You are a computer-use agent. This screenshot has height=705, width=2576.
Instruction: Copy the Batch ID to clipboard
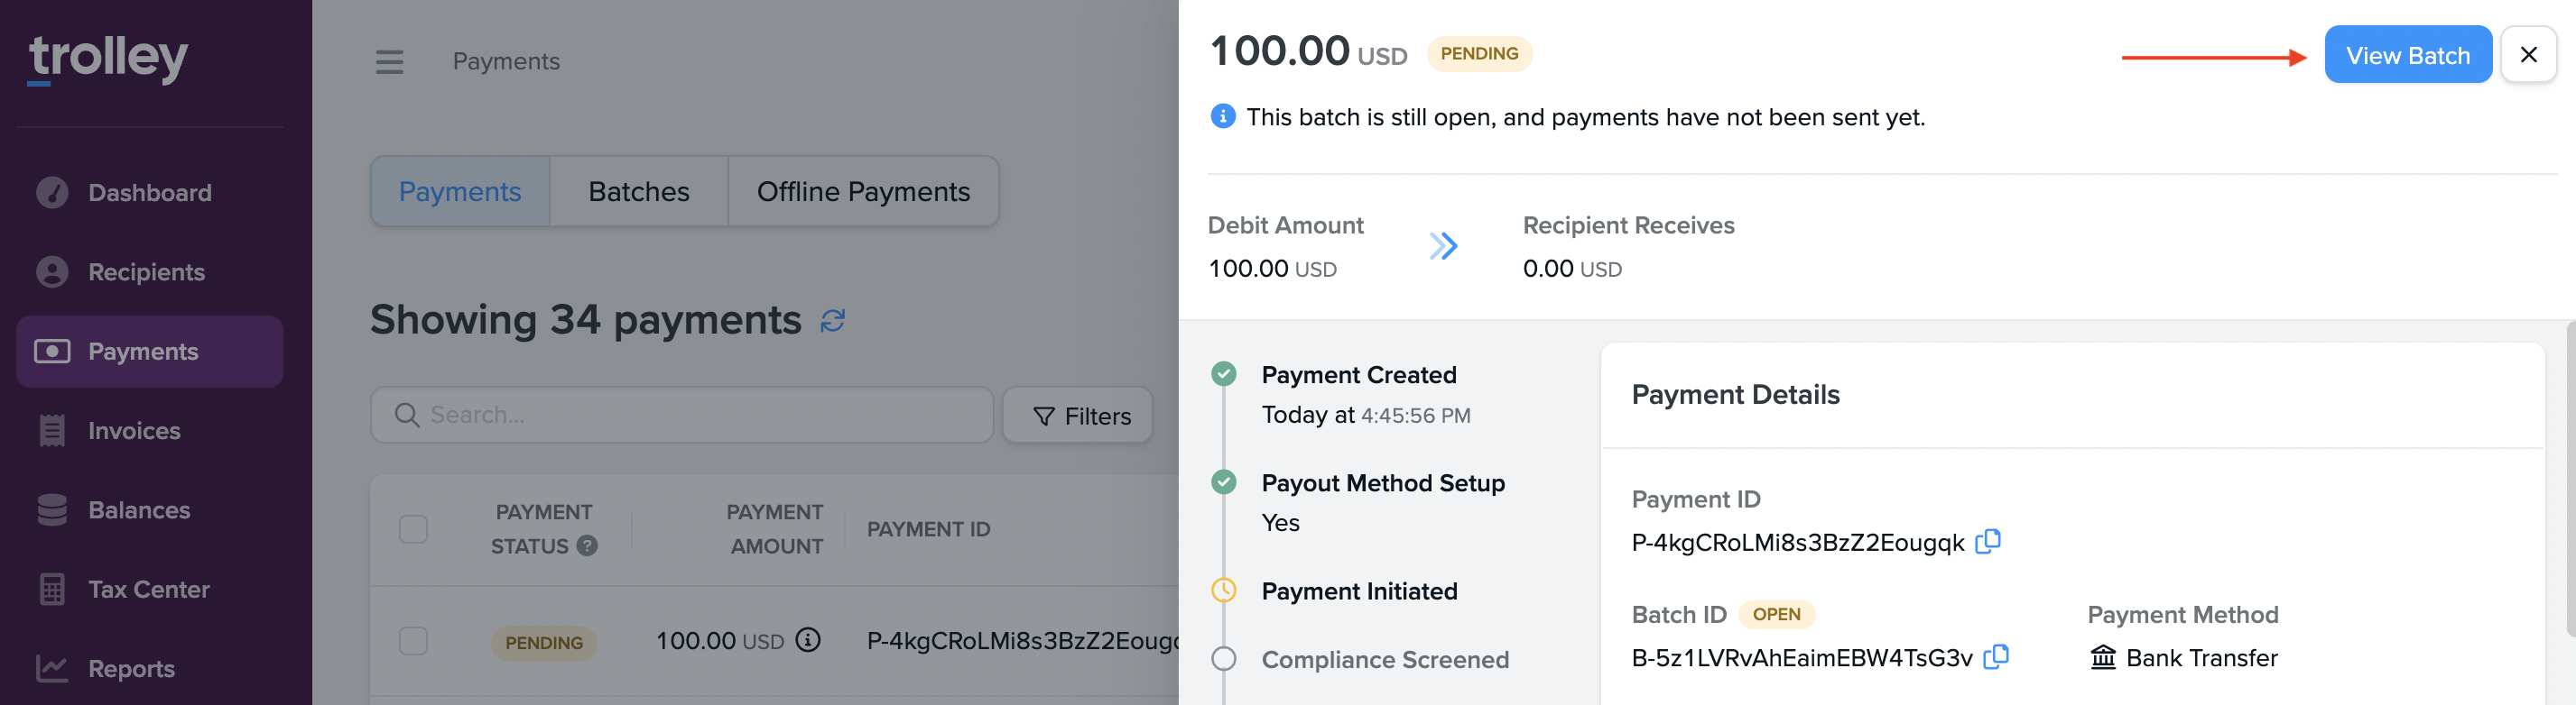coord(1996,657)
